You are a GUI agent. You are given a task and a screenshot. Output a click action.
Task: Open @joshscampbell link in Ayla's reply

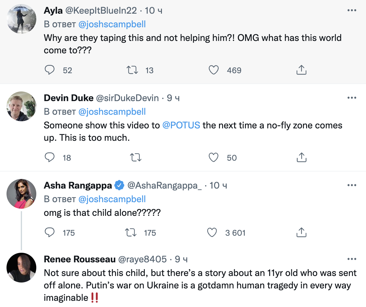pos(112,24)
